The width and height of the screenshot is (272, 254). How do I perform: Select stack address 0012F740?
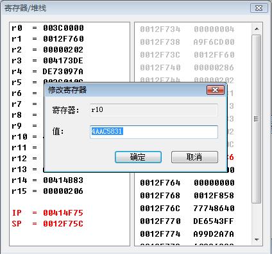pyautogui.click(x=160, y=68)
